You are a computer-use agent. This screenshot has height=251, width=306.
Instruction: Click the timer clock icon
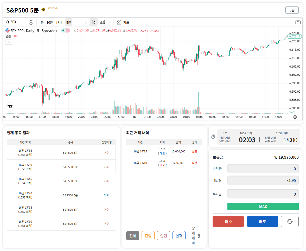click(x=213, y=137)
